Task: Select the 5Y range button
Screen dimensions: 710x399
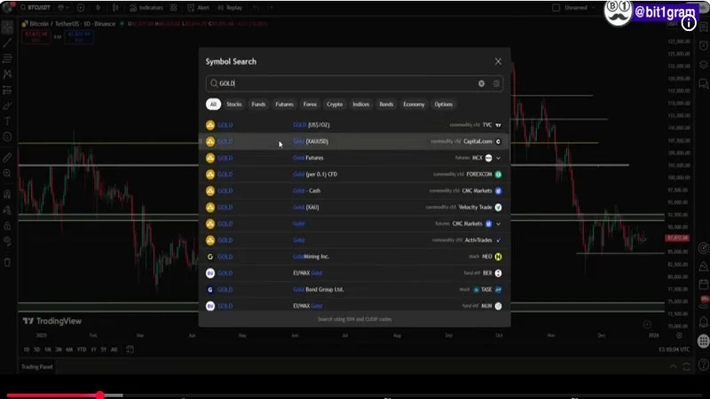Action: pyautogui.click(x=104, y=349)
